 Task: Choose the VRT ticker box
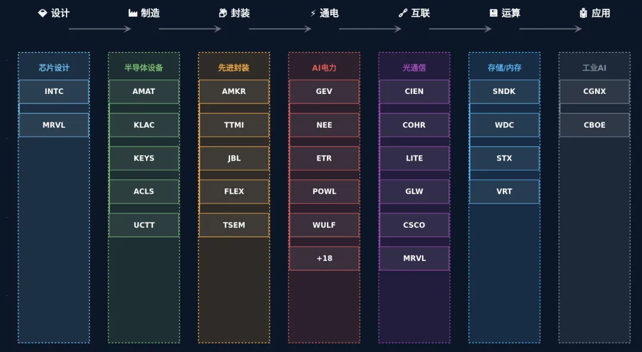pyautogui.click(x=505, y=191)
